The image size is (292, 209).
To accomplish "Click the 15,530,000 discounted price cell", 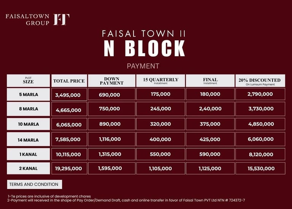I will pyautogui.click(x=261, y=168).
